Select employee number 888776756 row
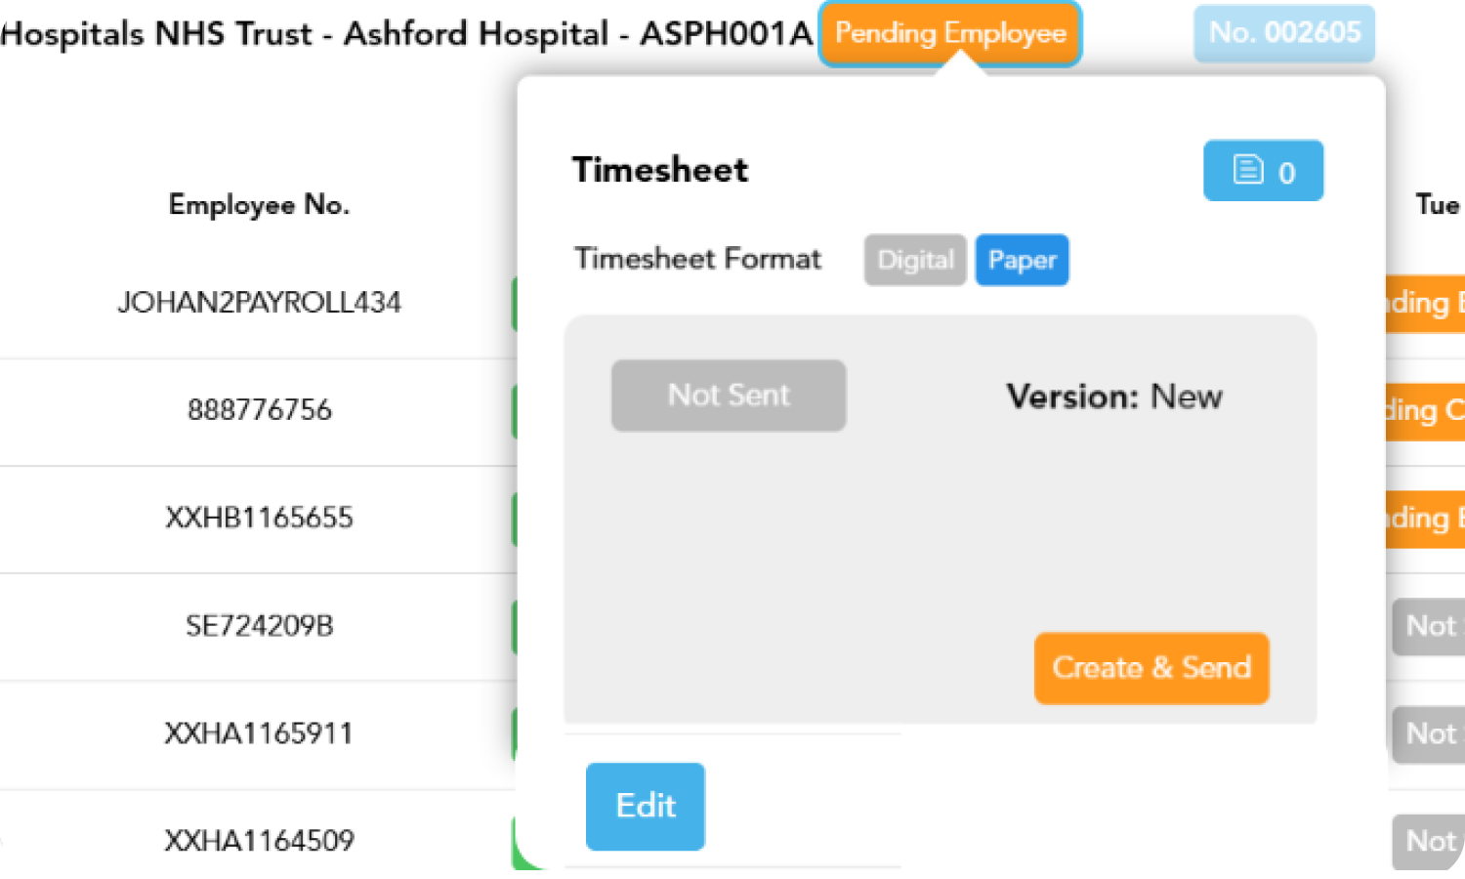This screenshot has width=1465, height=879. (259, 410)
